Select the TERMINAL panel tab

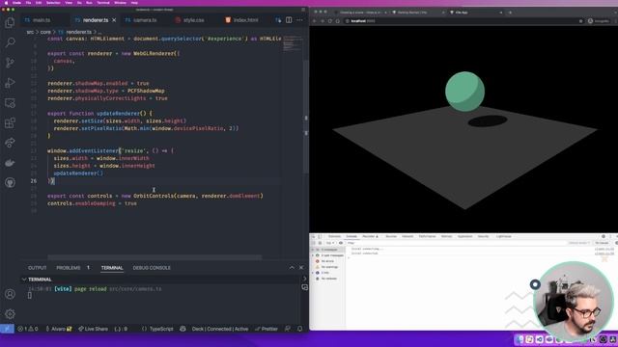[112, 268]
